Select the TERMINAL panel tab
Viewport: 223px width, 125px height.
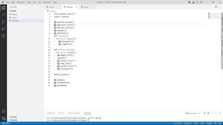point(87,113)
